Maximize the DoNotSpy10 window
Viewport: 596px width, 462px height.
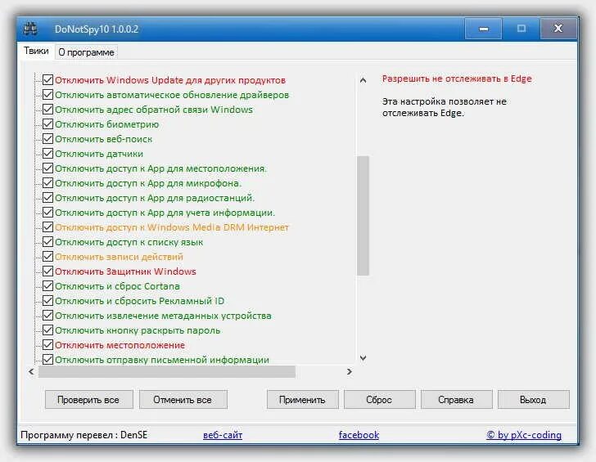tap(521, 29)
